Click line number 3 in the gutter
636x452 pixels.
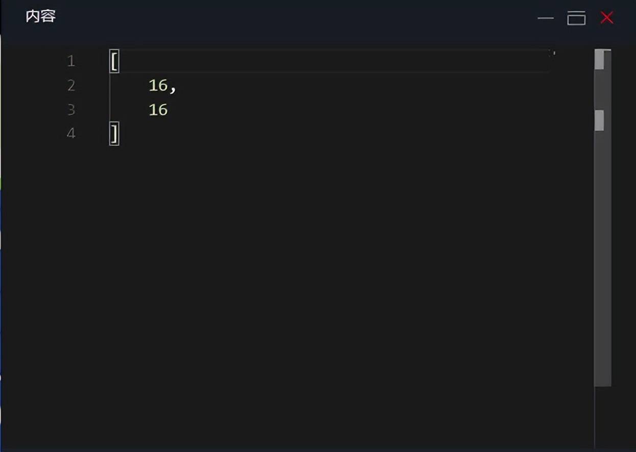click(71, 110)
